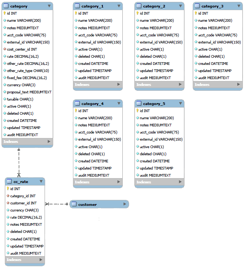Viewport: 244px width, 267px height.
Task: Click the key icon of category_2 id
Action: coord(137,13)
